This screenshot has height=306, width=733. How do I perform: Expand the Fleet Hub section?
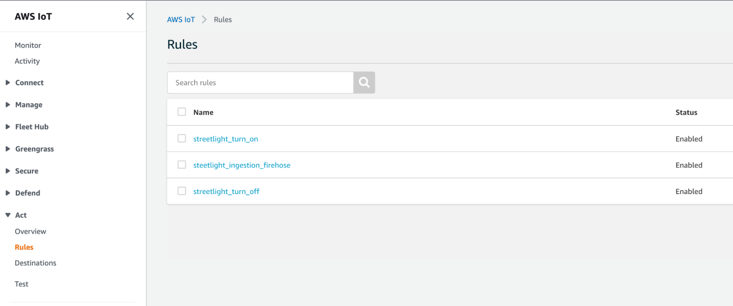click(8, 127)
